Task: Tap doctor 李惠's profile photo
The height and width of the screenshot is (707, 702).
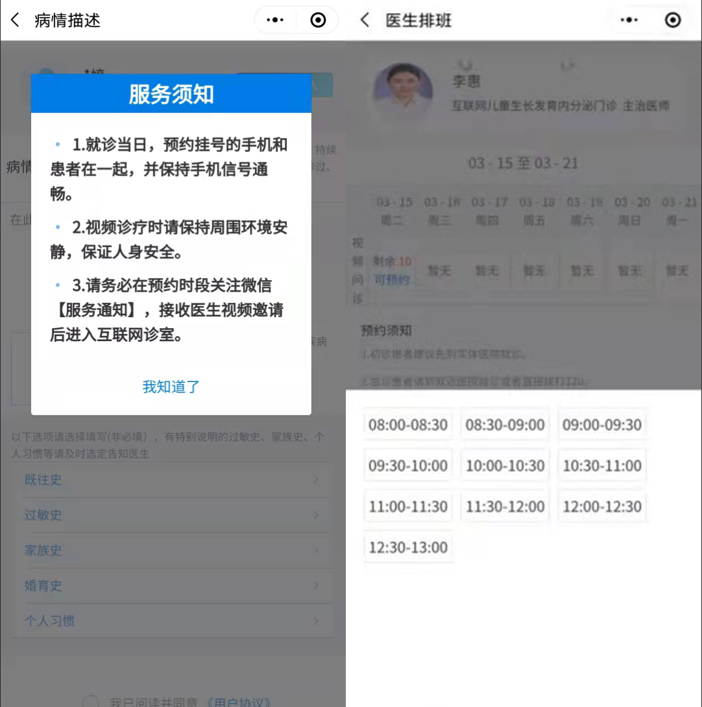Action: click(x=403, y=92)
